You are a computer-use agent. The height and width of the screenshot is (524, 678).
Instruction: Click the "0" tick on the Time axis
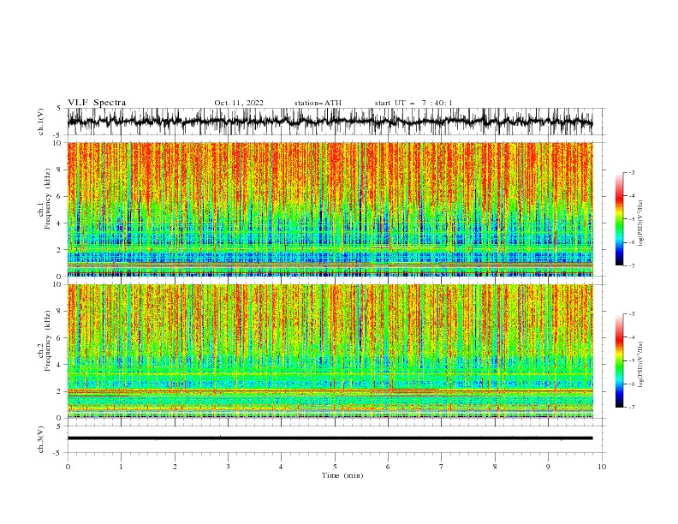tap(68, 467)
